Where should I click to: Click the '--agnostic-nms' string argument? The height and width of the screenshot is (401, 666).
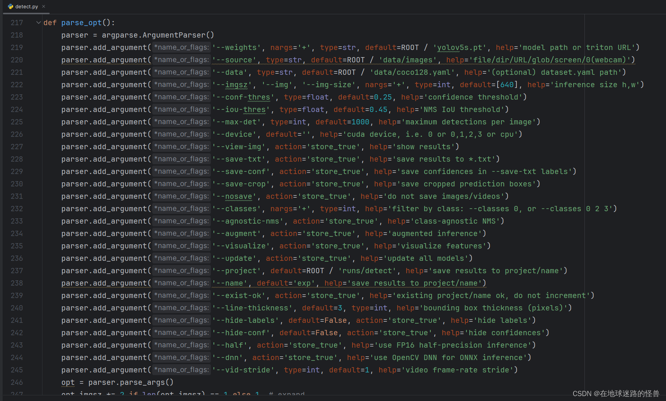(248, 221)
